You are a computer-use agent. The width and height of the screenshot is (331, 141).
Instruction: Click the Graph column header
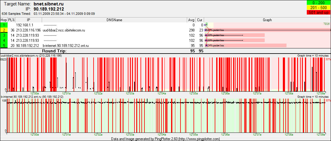click(x=267, y=20)
